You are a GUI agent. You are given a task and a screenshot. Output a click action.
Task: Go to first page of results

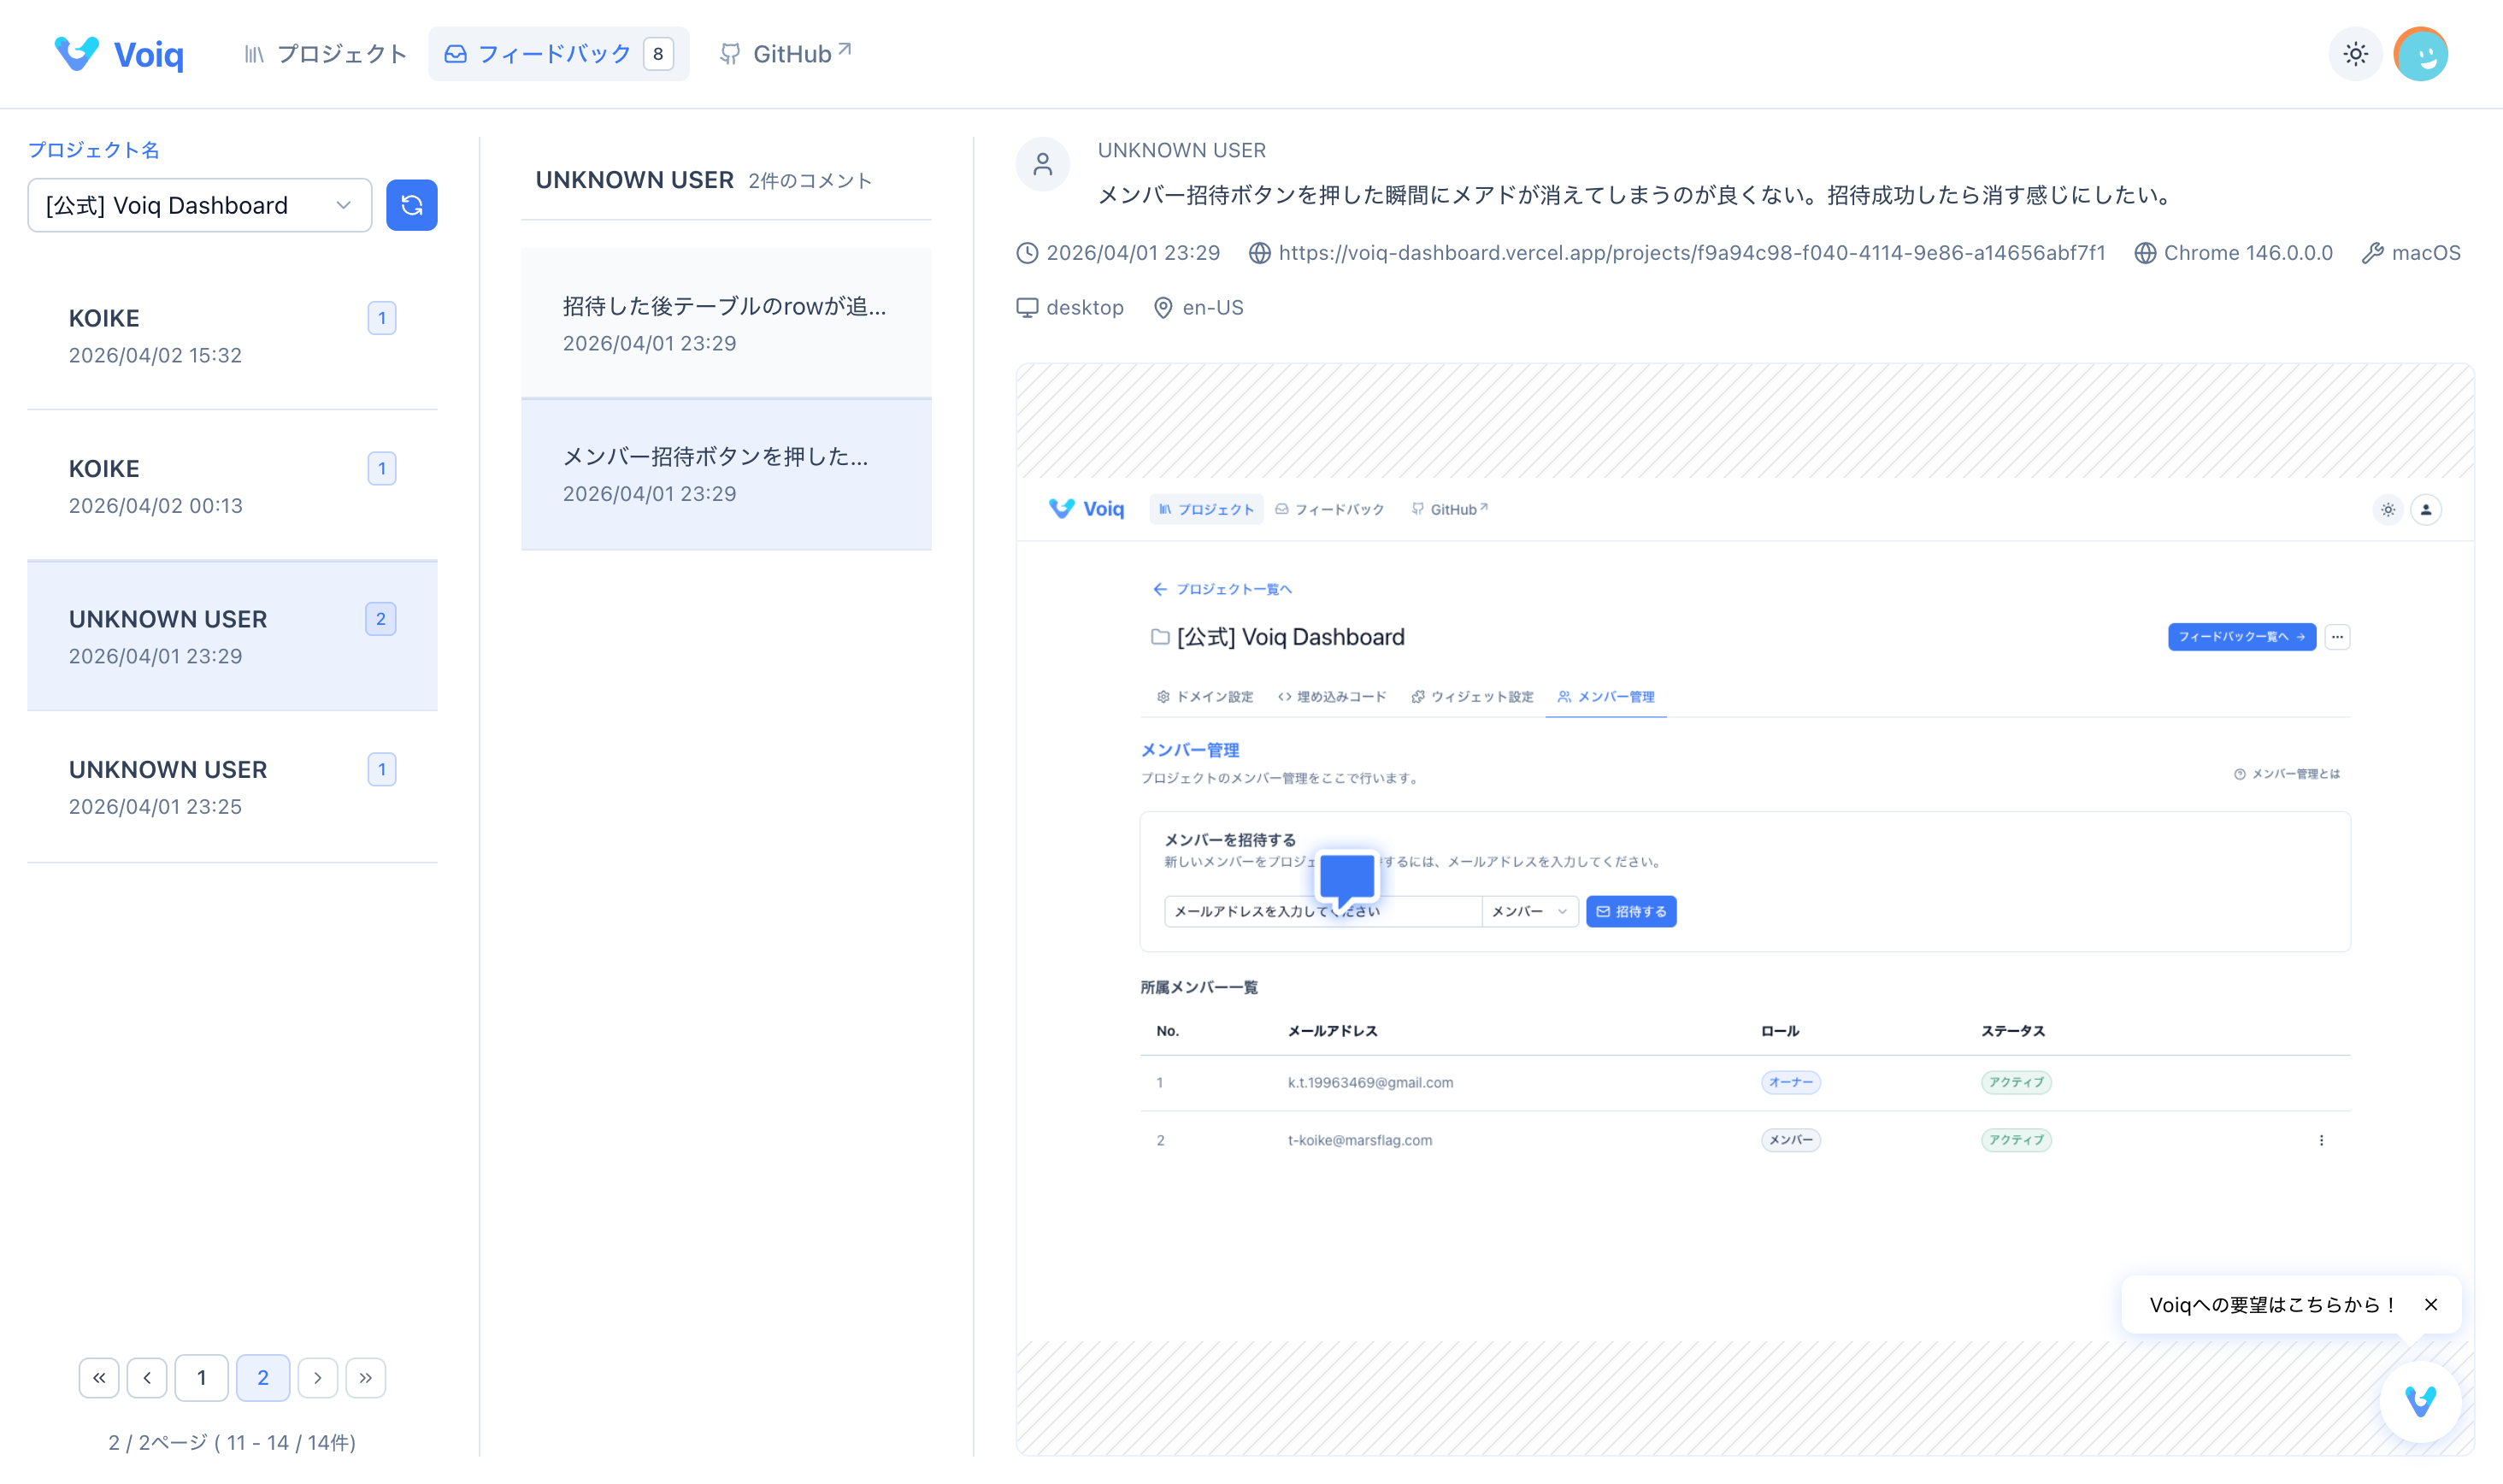click(99, 1378)
